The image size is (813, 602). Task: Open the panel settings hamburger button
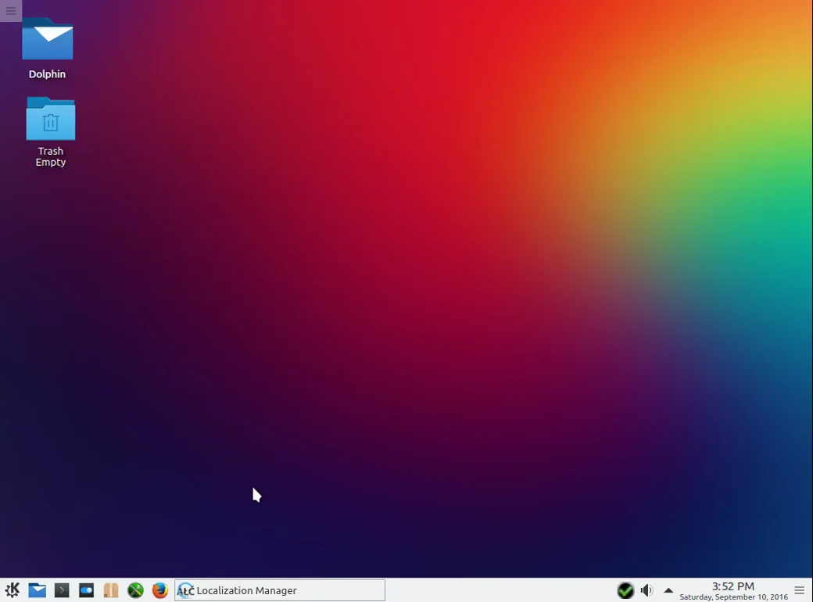tap(800, 590)
